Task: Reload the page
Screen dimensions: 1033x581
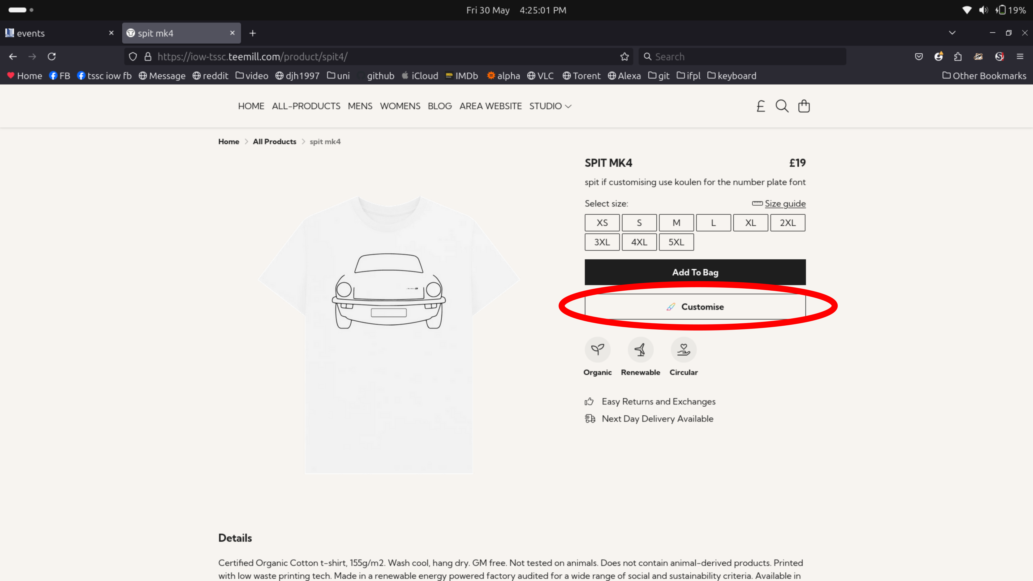Action: pyautogui.click(x=52, y=57)
